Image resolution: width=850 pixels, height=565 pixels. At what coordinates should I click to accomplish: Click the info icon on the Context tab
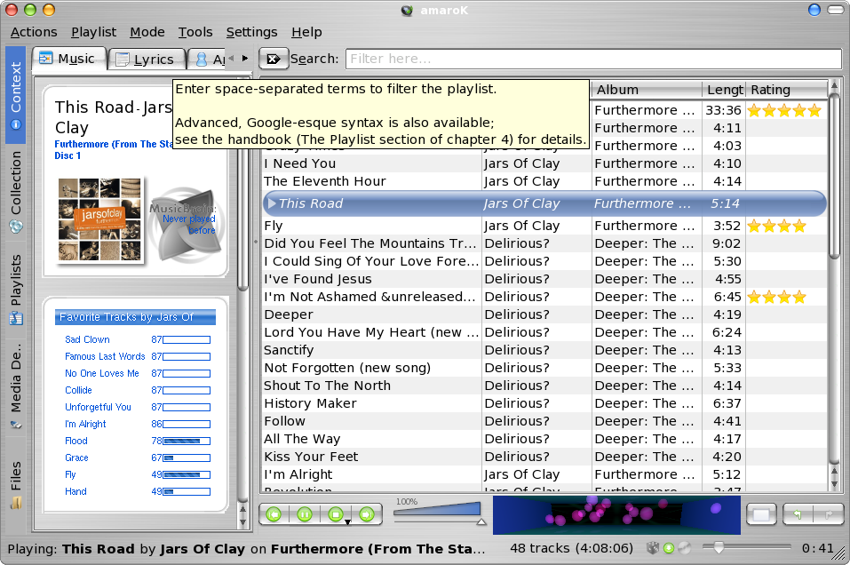pyautogui.click(x=16, y=124)
